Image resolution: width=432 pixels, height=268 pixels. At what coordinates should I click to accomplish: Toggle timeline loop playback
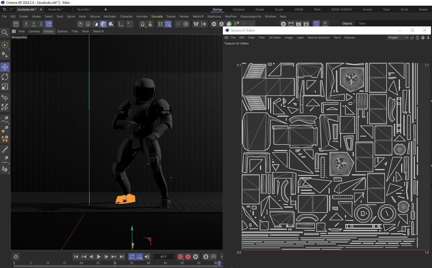pos(132,257)
